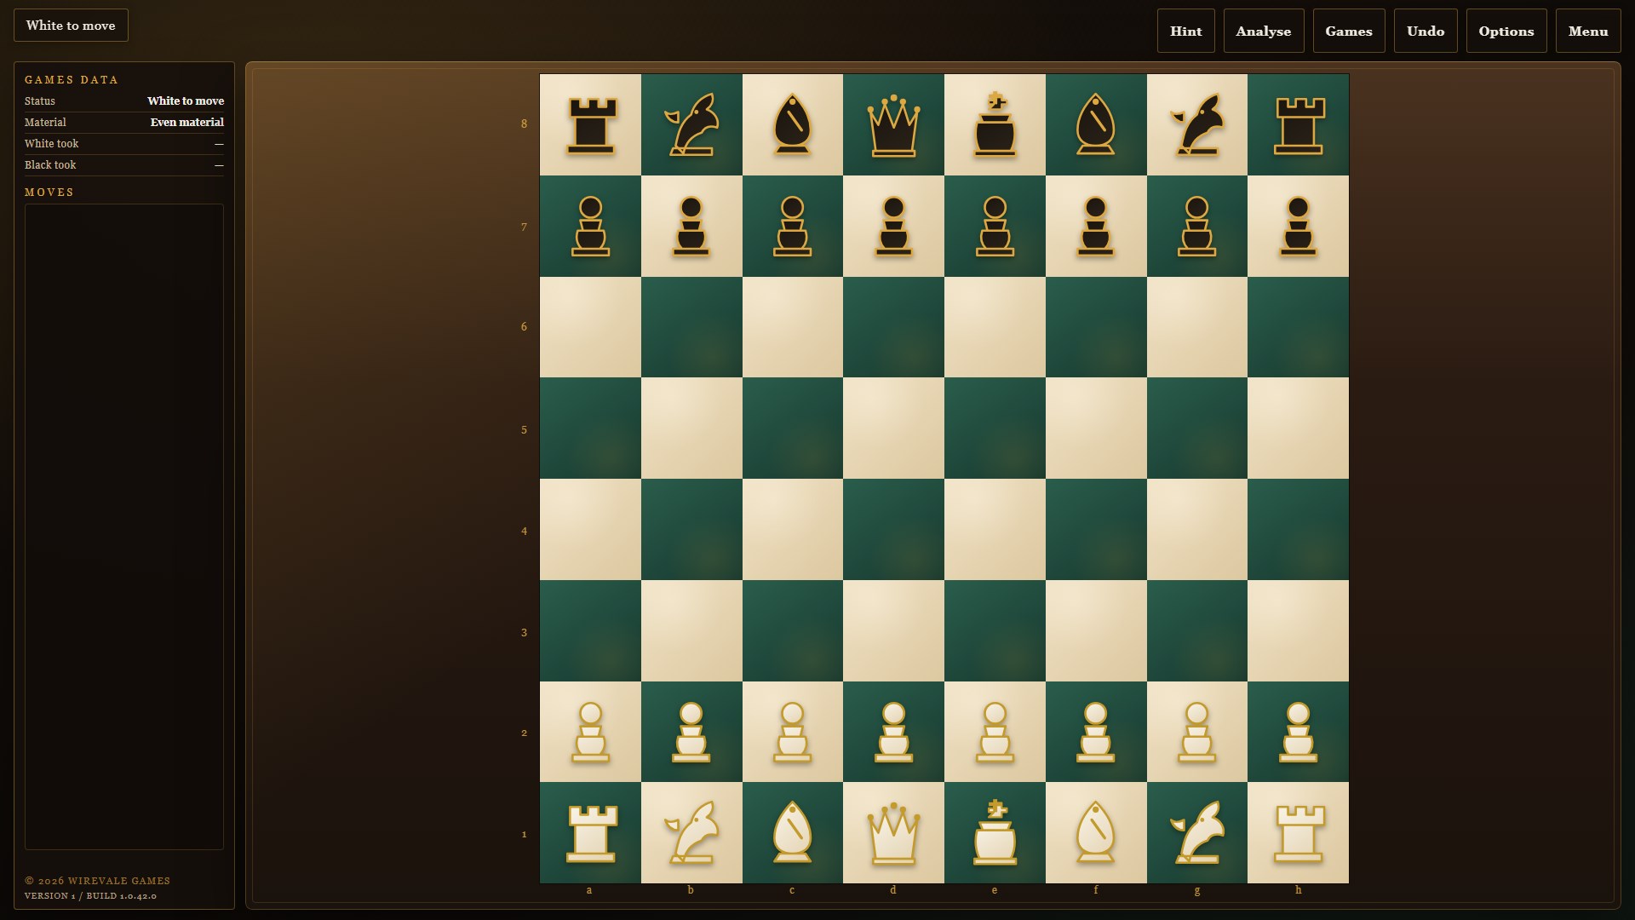The width and height of the screenshot is (1635, 920).
Task: Open the main Menu
Action: click(1588, 31)
